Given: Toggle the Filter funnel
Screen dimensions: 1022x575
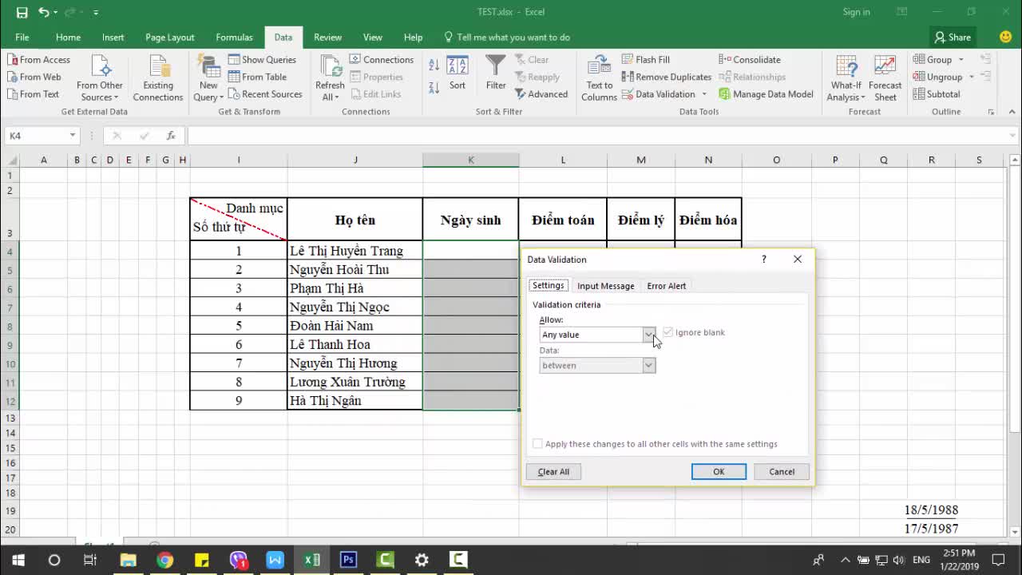Looking at the screenshot, I should [x=496, y=73].
